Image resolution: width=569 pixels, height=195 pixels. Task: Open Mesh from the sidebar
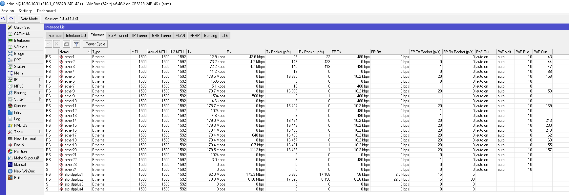pyautogui.click(x=18, y=73)
